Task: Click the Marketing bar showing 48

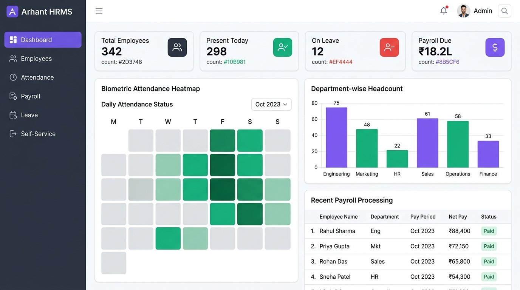Action: coord(367,148)
